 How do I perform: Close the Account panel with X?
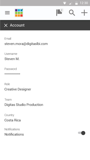point(6,25)
